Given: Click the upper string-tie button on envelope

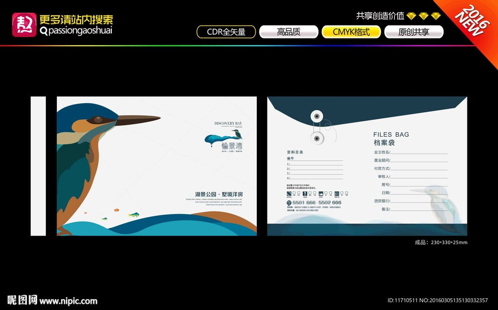Looking at the screenshot, I should [x=317, y=116].
